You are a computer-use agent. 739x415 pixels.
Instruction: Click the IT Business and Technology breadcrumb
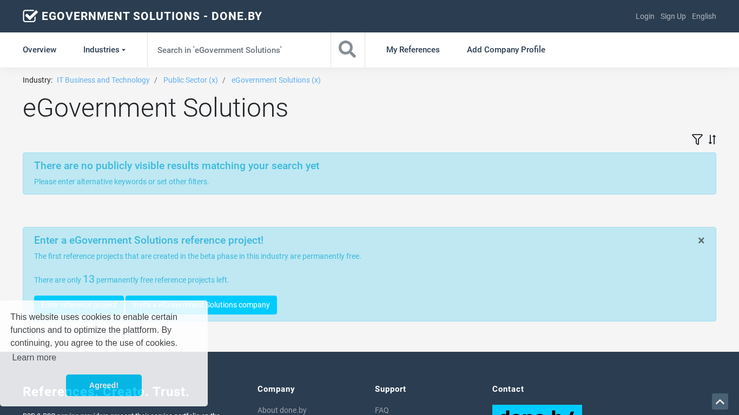(x=103, y=80)
